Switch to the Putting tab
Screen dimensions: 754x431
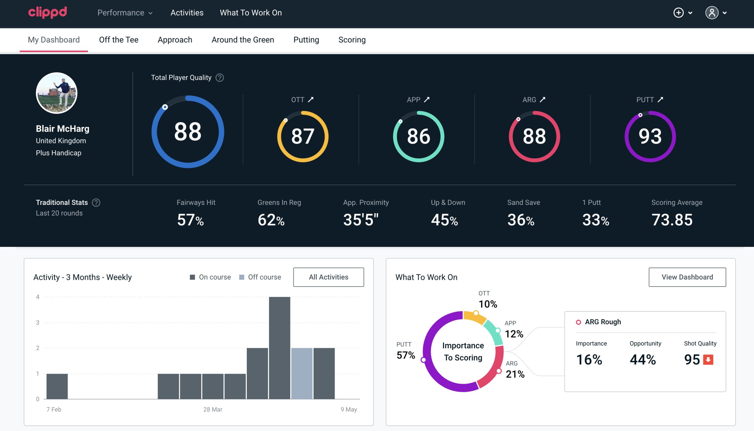coord(306,39)
